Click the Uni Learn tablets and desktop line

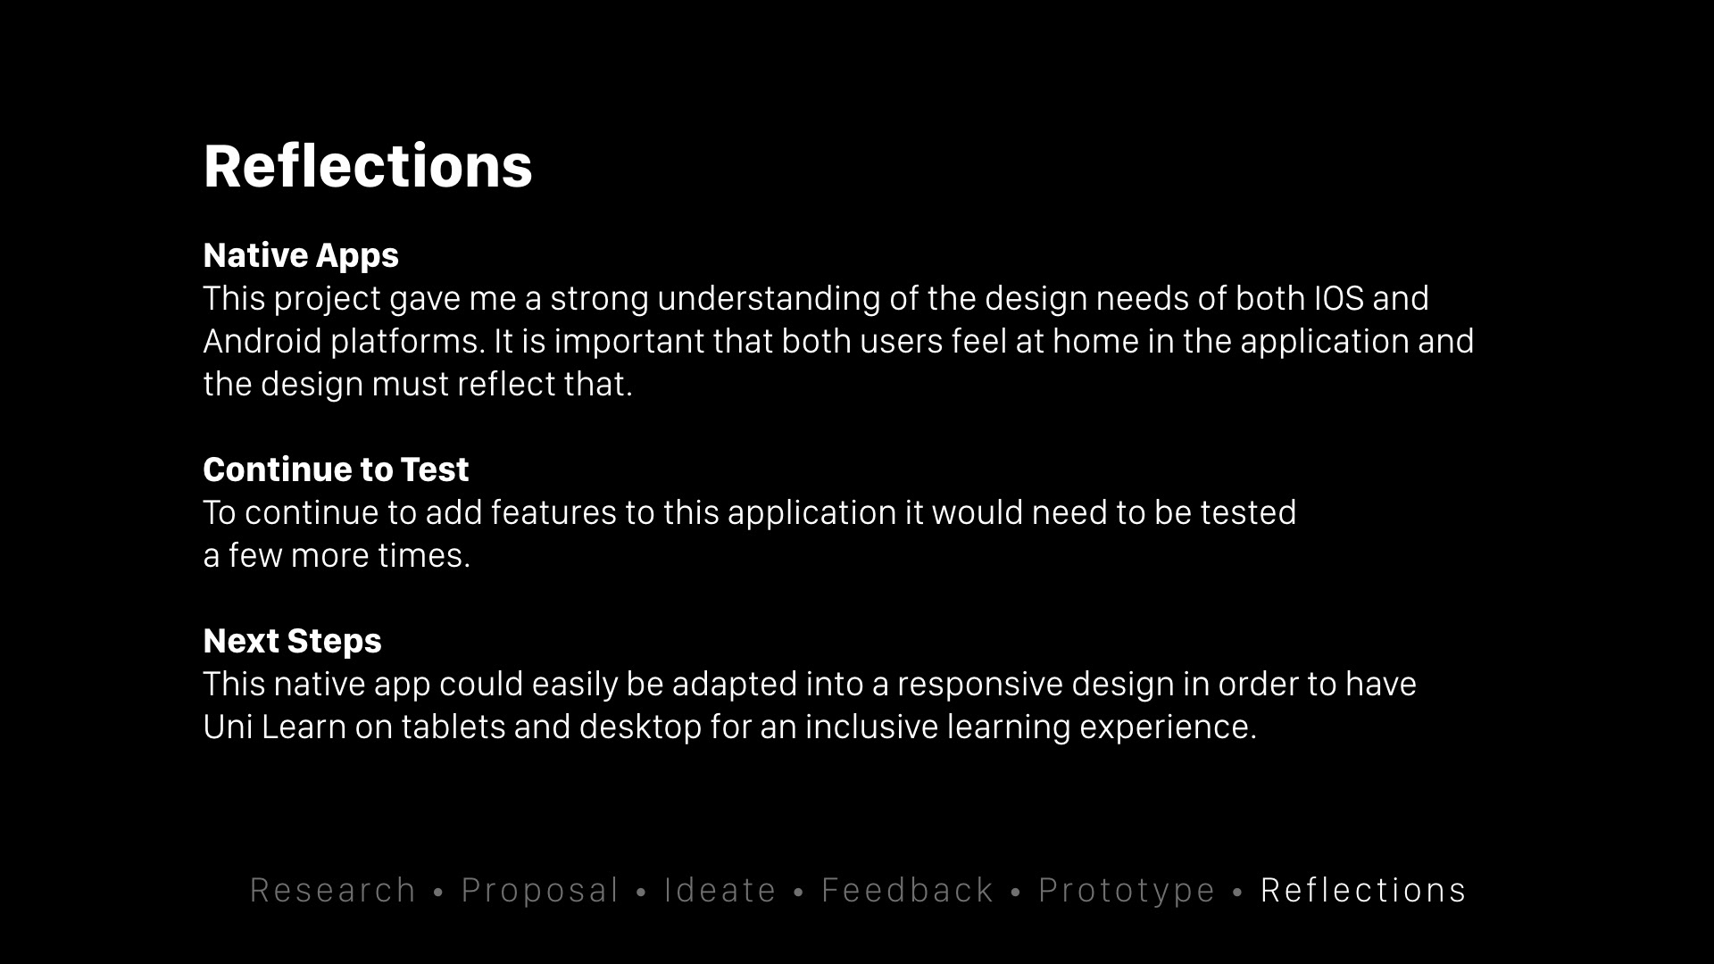(x=729, y=727)
